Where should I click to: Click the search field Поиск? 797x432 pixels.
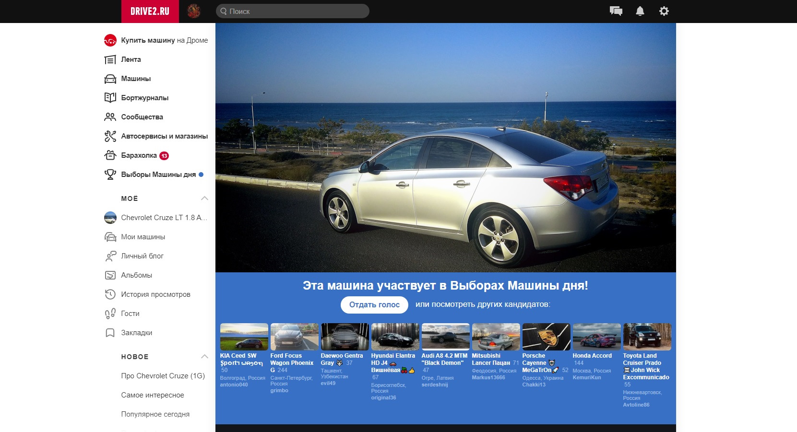tap(292, 11)
